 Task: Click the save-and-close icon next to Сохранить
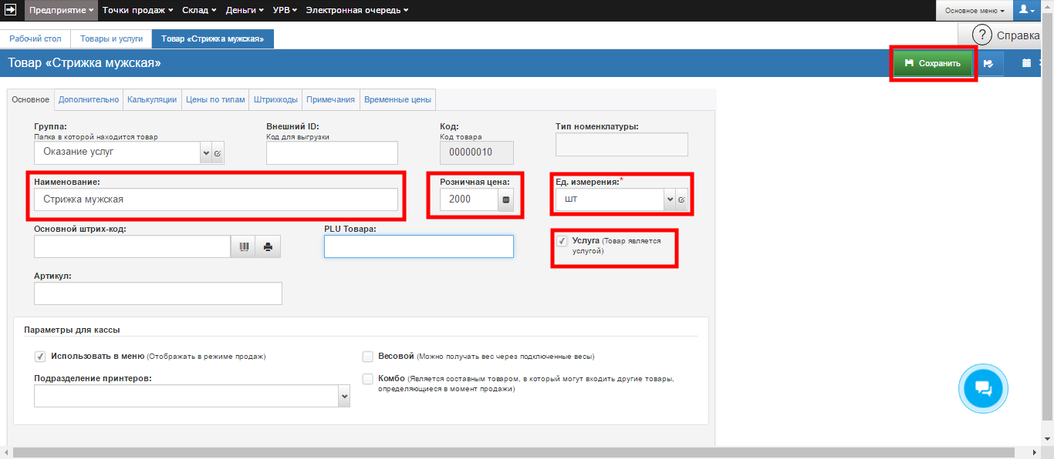988,64
